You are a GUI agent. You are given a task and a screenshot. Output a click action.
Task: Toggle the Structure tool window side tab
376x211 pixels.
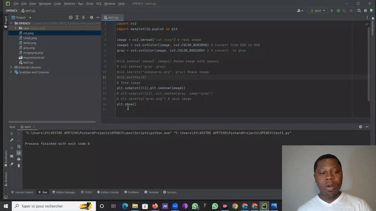pos(6,179)
